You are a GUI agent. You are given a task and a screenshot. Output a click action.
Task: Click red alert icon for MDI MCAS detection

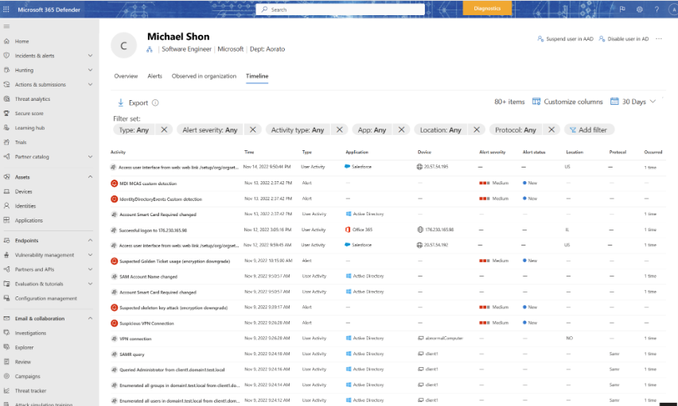pos(114,184)
